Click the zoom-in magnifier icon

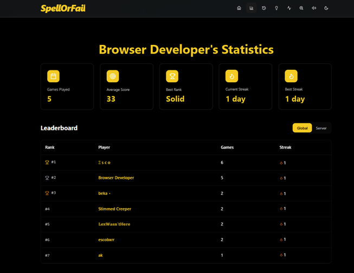coord(301,8)
